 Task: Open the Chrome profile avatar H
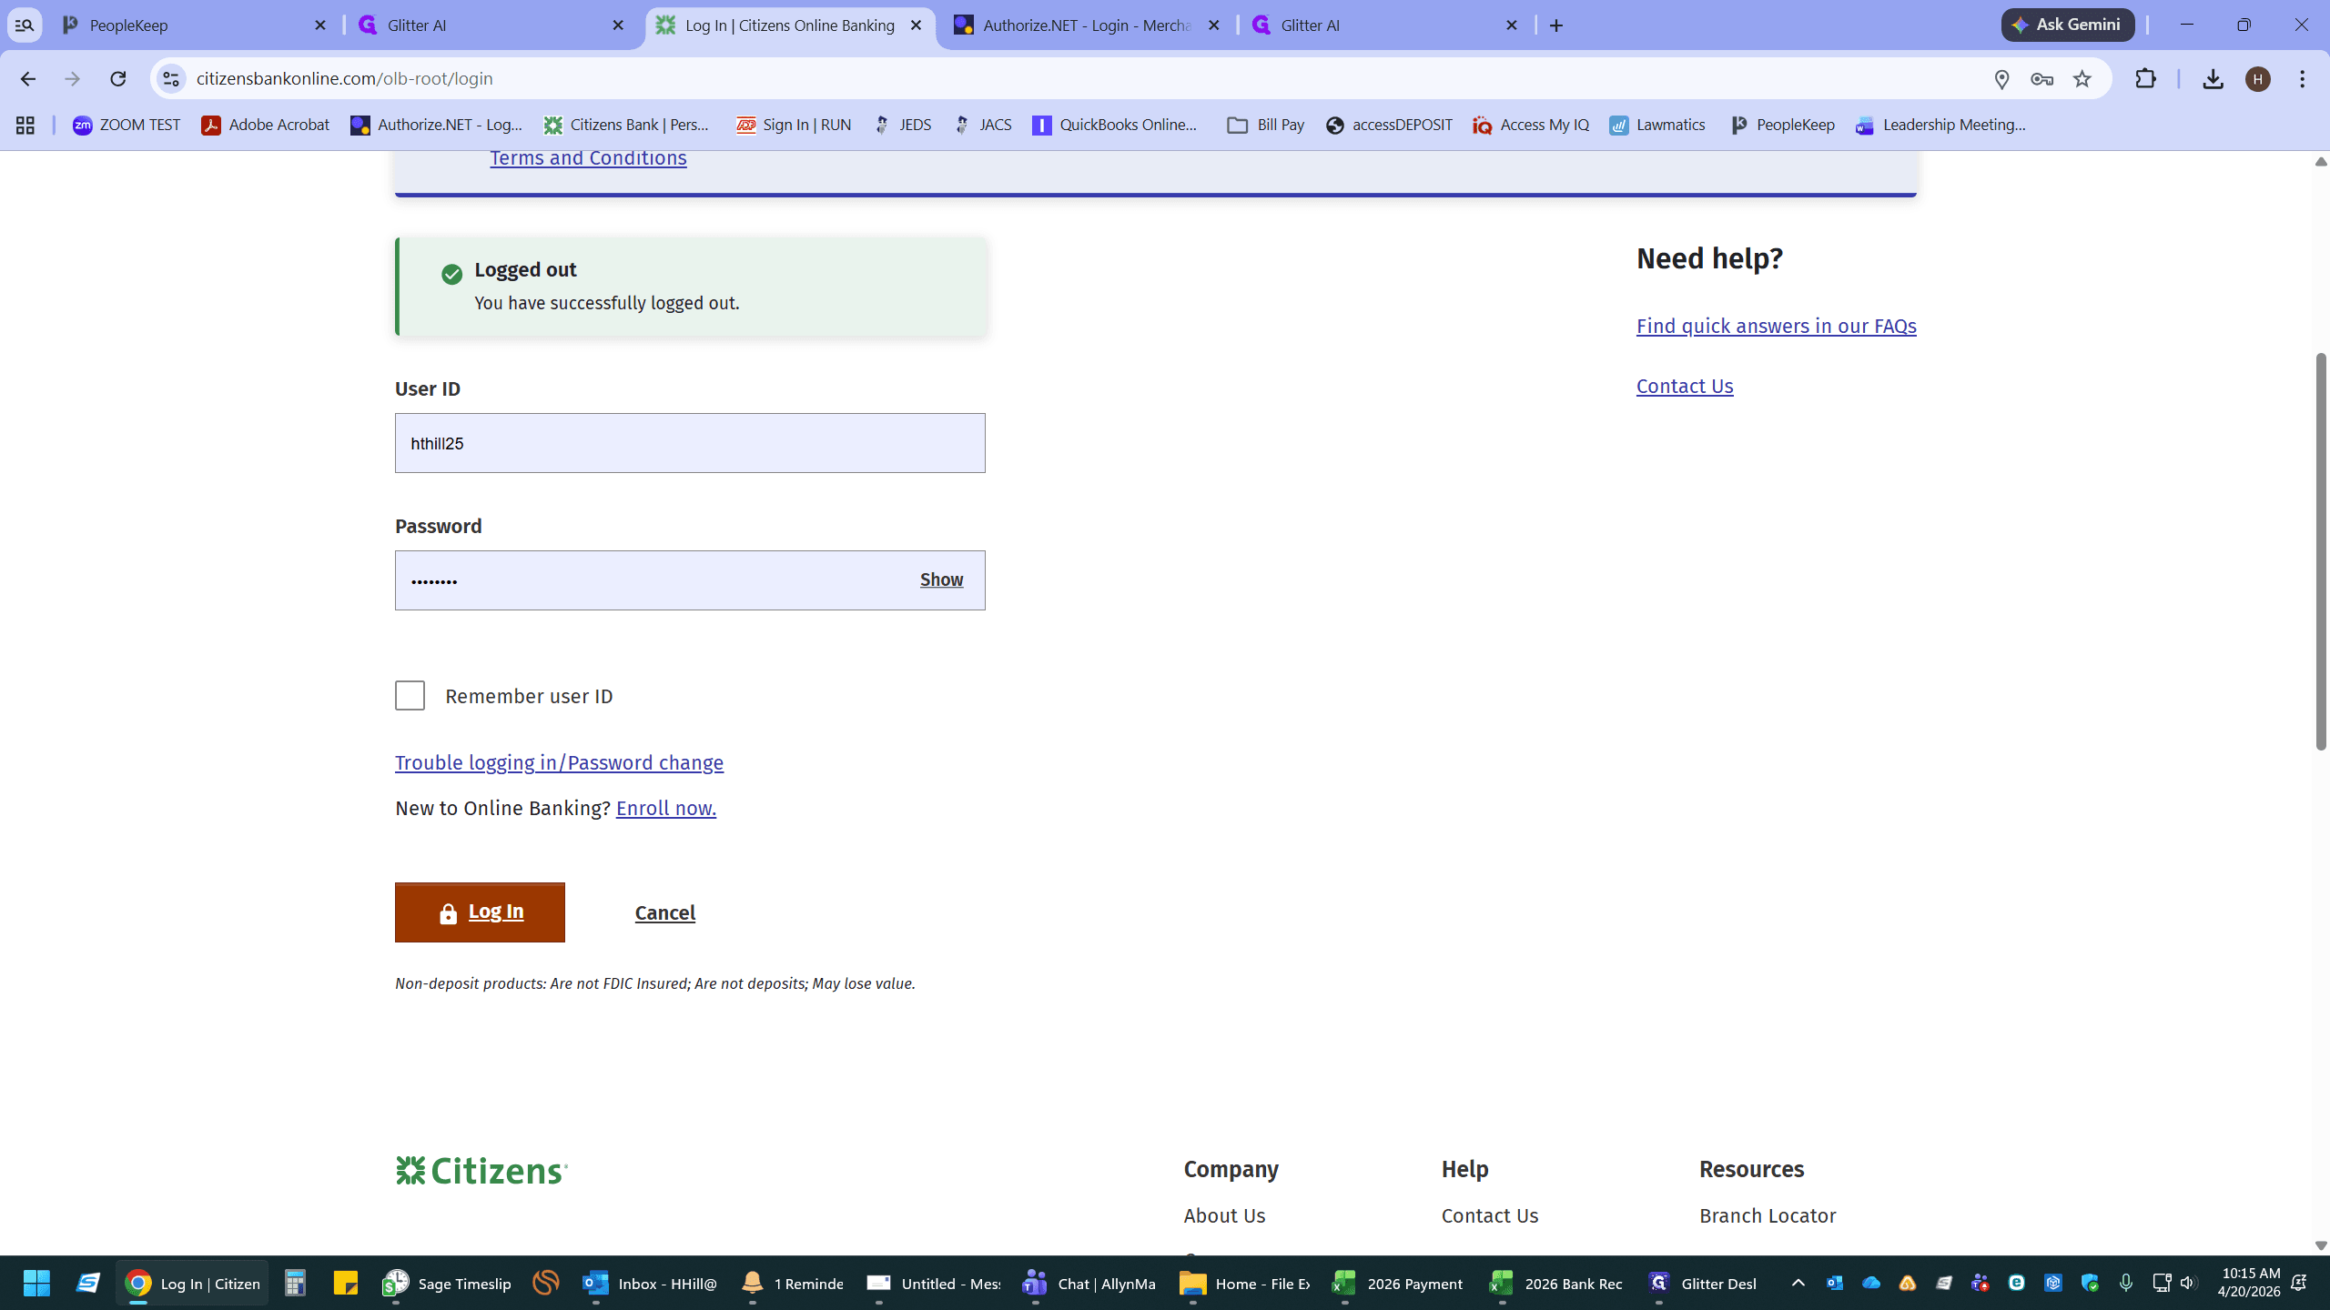[2257, 79]
